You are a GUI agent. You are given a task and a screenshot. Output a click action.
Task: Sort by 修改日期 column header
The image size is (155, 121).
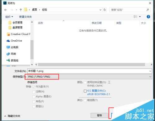tap(96, 23)
